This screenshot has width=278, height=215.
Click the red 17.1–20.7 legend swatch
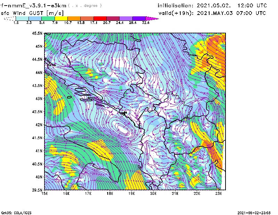[x=100, y=18]
